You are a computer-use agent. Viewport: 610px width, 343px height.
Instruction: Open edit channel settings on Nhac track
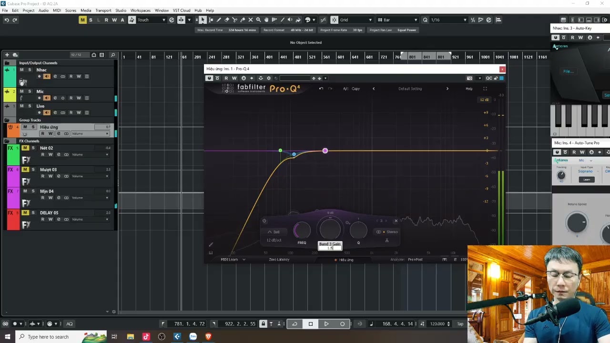tap(55, 77)
